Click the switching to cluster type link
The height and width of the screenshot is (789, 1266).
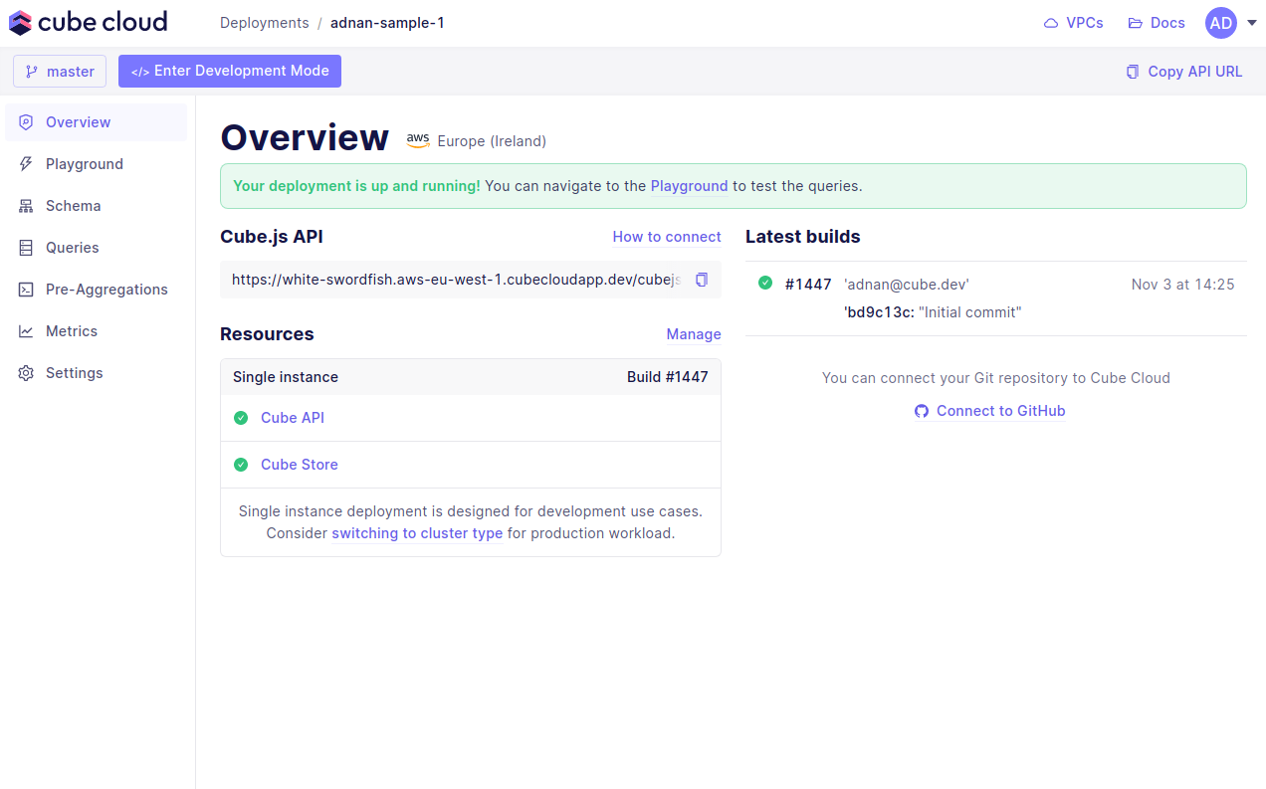point(416,533)
